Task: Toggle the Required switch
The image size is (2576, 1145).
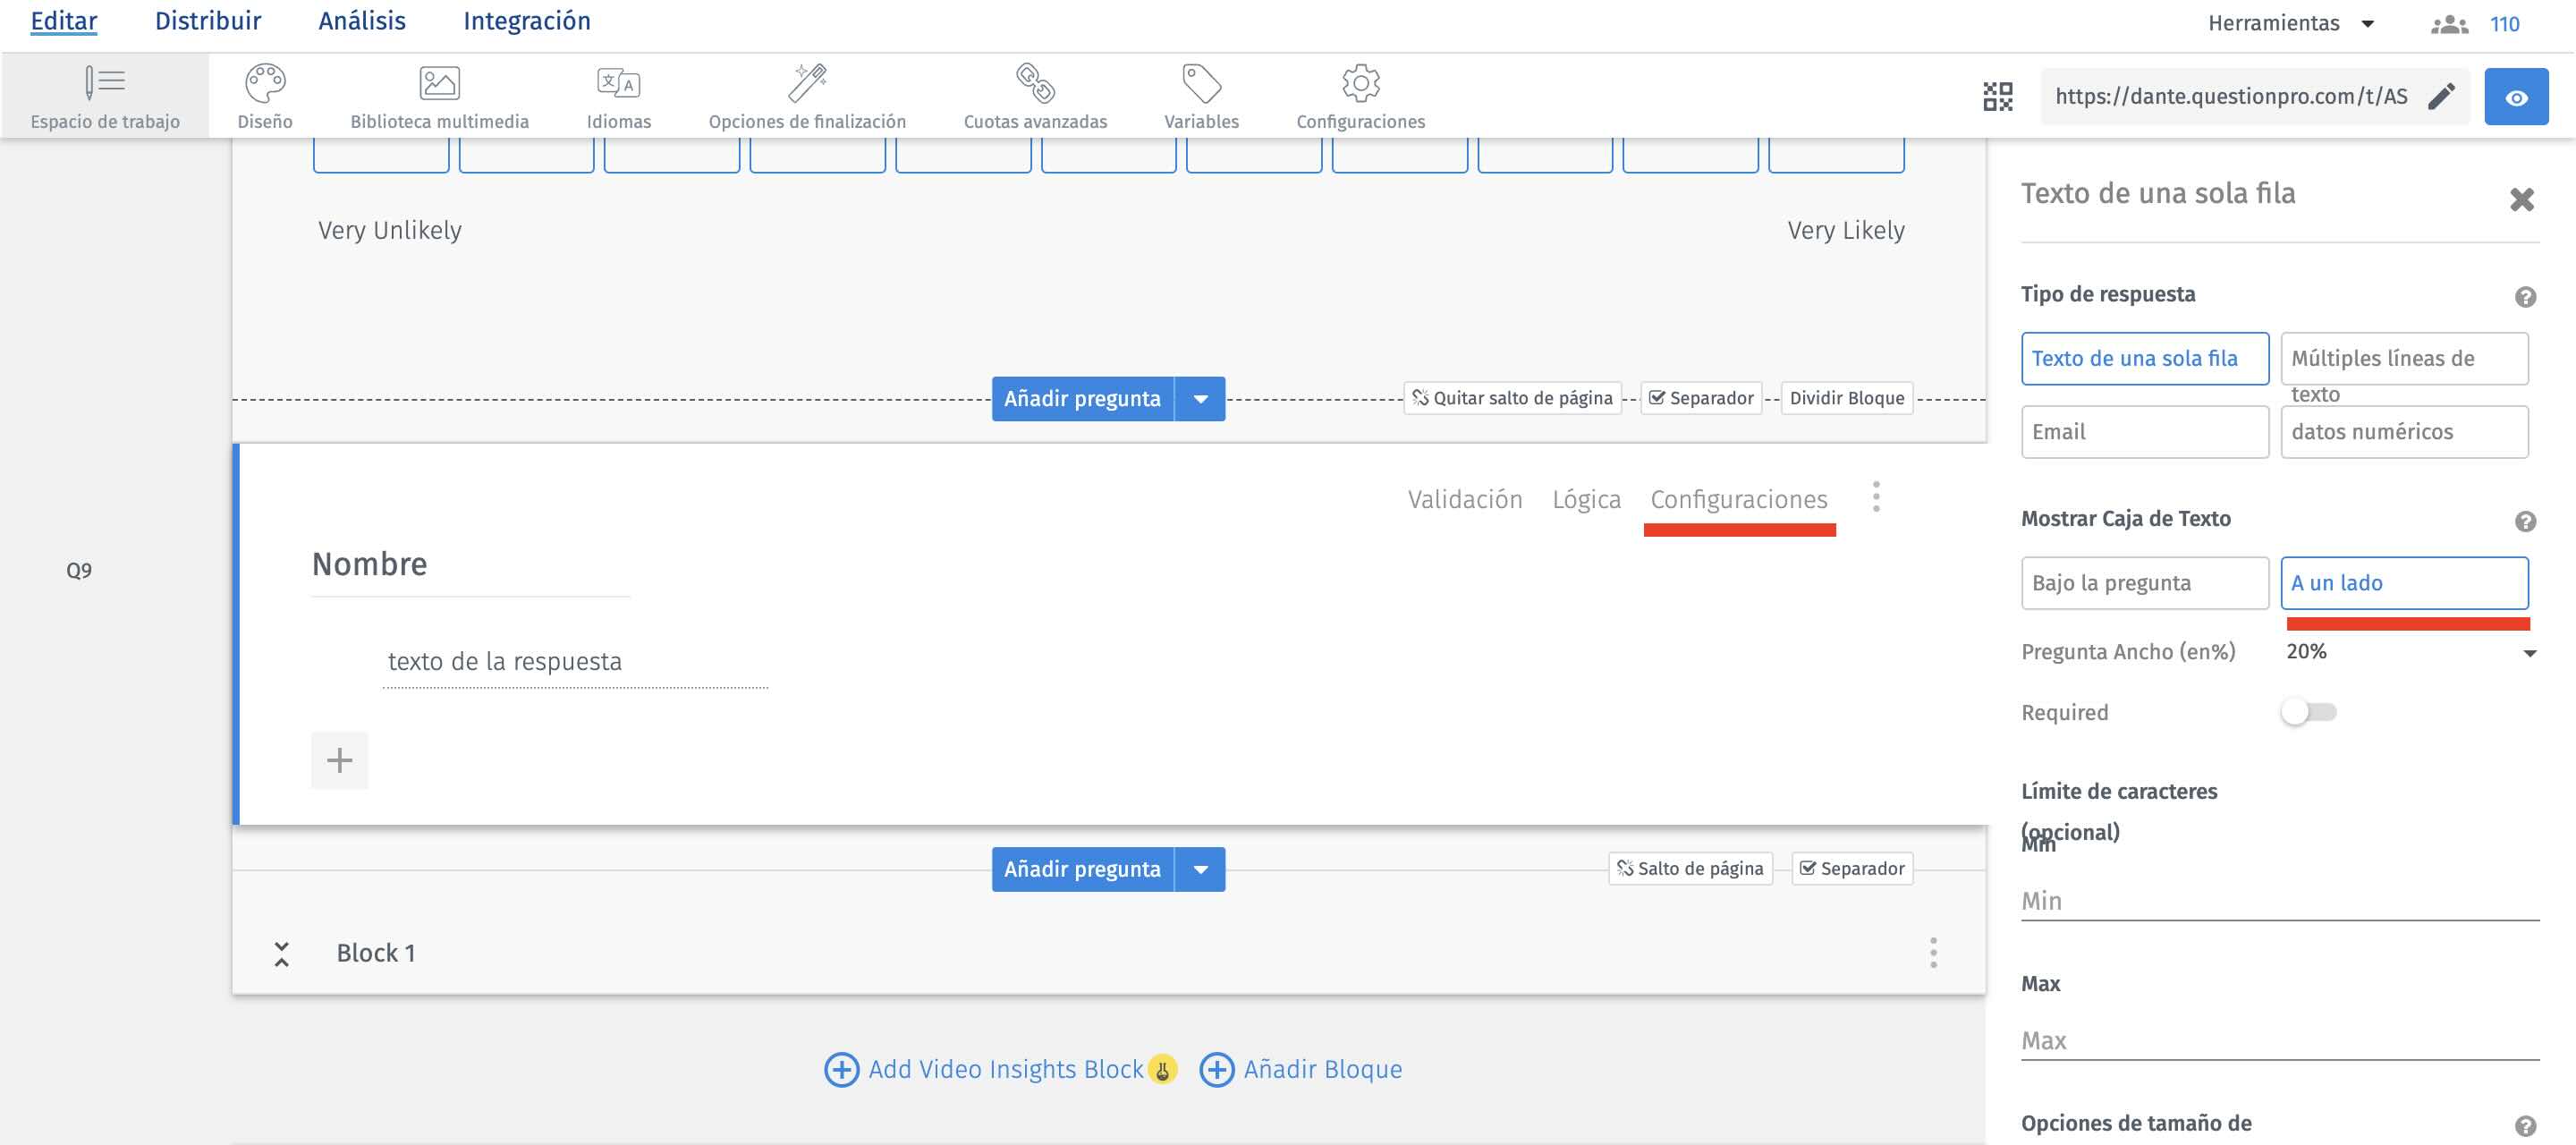Action: coord(2308,713)
